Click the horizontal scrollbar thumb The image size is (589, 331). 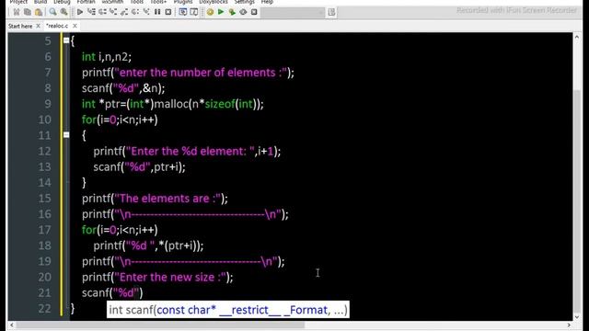point(160,325)
